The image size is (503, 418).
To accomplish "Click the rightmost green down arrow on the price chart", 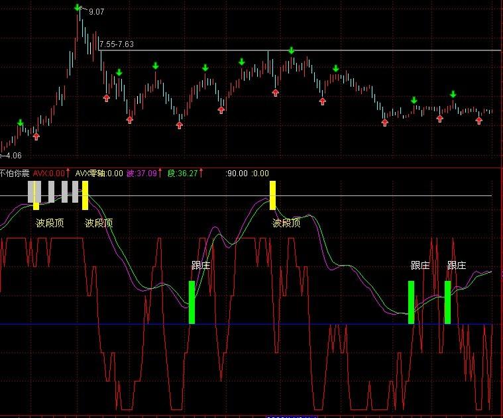I will point(453,94).
